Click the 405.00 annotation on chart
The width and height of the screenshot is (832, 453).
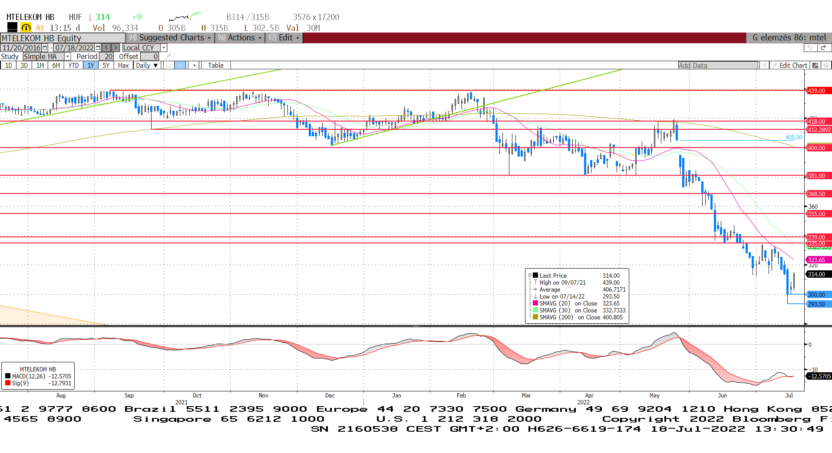coord(794,137)
